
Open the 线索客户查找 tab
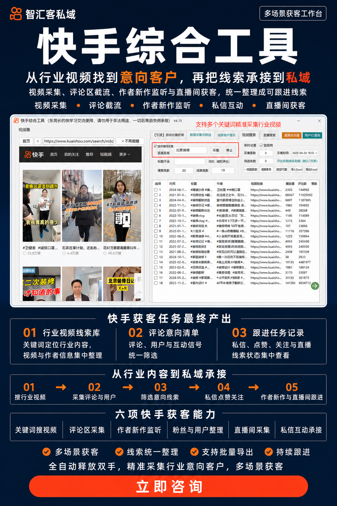[226, 135]
